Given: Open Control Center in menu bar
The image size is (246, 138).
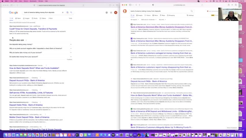Looking at the screenshot, I should 226,1.
